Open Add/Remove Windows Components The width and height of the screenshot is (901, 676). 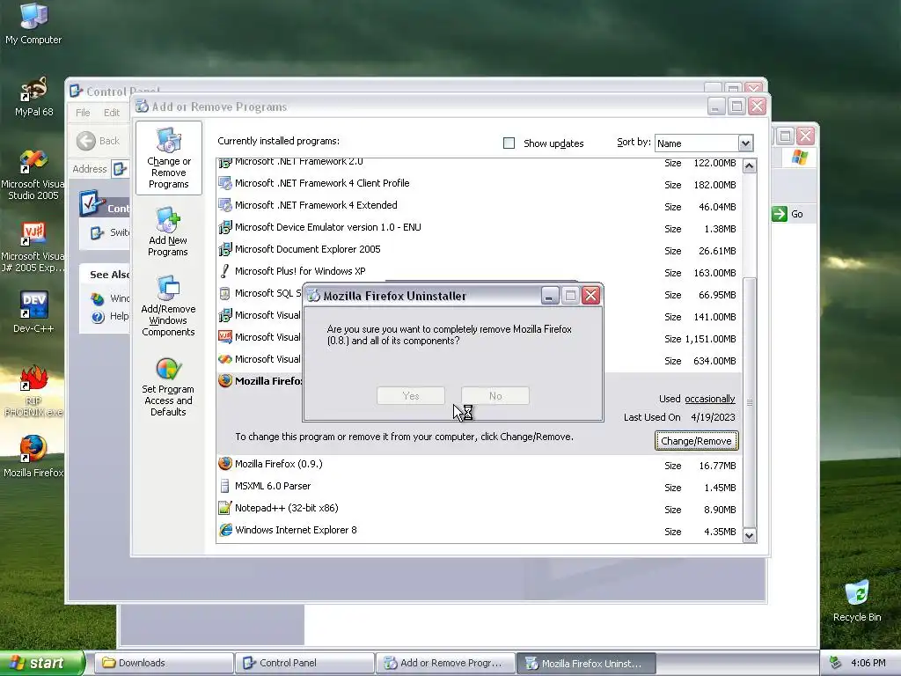pyautogui.click(x=168, y=305)
